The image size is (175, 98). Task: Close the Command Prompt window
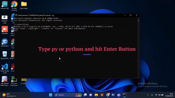(x=136, y=15)
